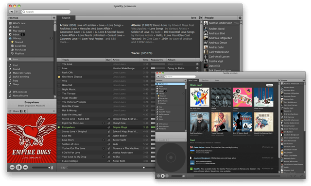This screenshot has height=186, width=311.
Task: Star the track 'I Love College'
Action: click(x=59, y=161)
